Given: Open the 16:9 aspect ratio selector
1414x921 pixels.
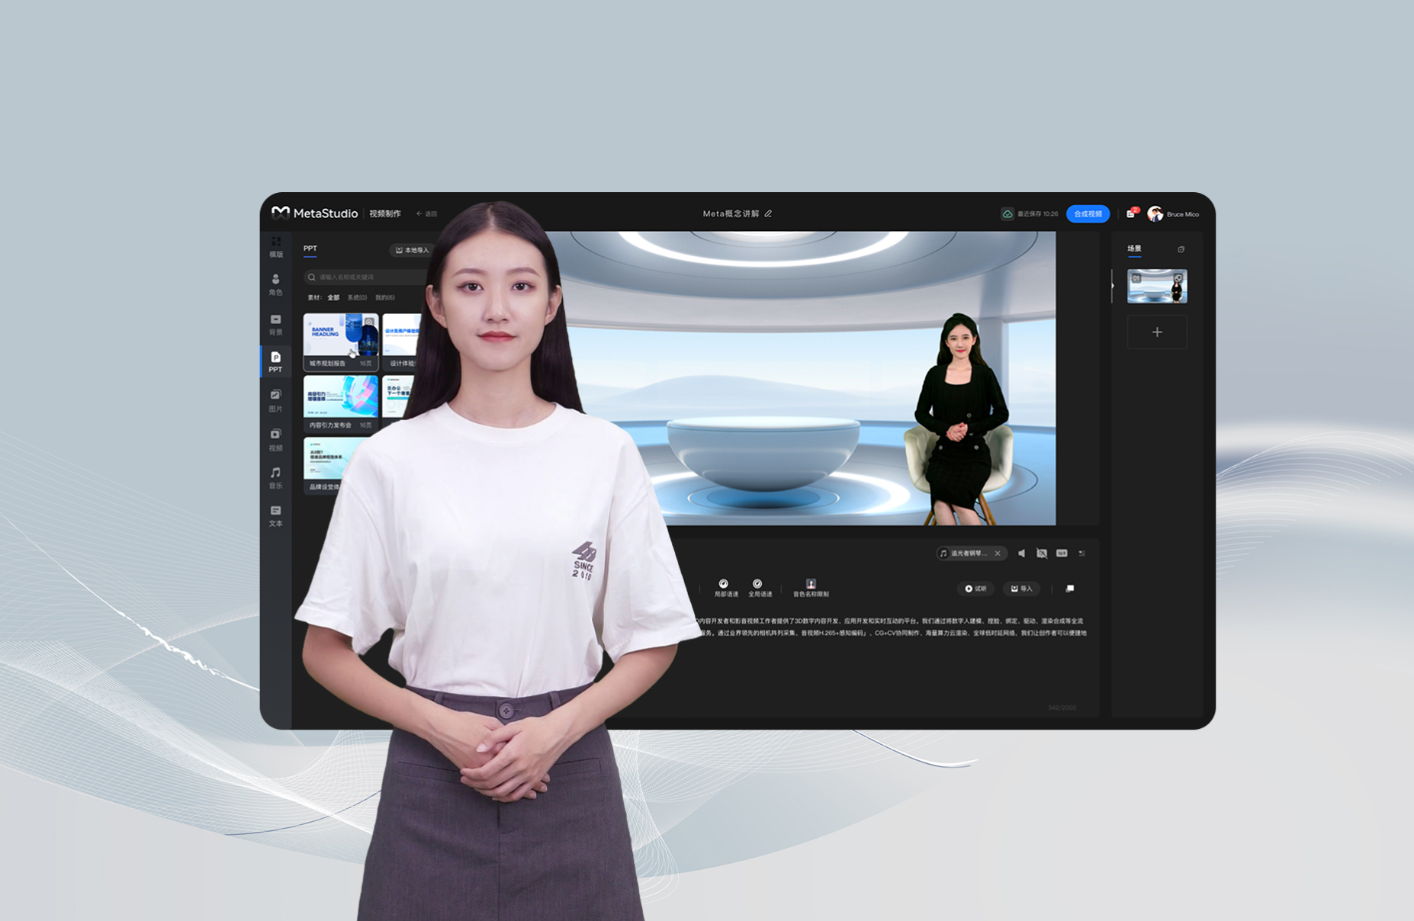Looking at the screenshot, I should [1062, 554].
